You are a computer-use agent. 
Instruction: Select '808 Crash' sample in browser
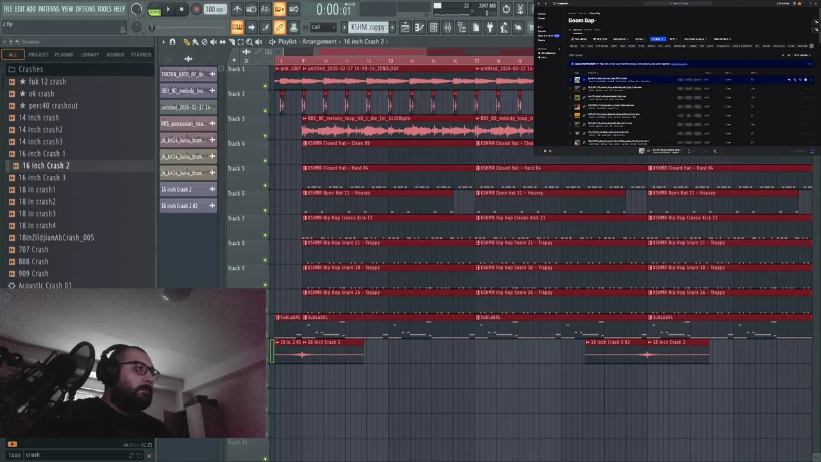point(33,262)
